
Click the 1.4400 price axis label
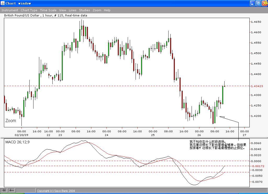256,74
